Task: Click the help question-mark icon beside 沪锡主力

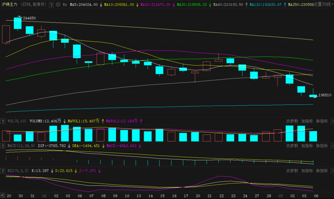Action: pyautogui.click(x=51, y=5)
